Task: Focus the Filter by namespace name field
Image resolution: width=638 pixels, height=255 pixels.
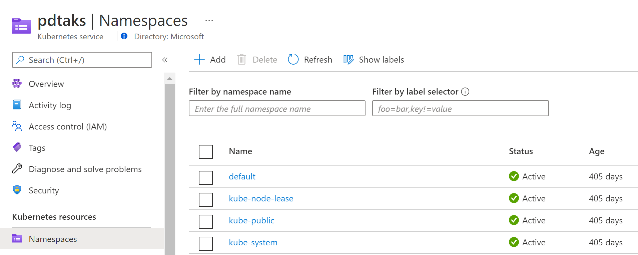Action: tap(277, 109)
